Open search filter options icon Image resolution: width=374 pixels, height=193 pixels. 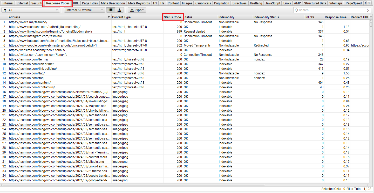pos(368,10)
